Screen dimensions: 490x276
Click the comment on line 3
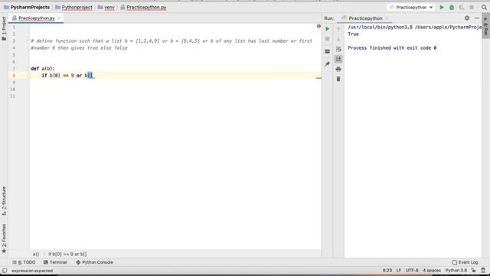171,41
